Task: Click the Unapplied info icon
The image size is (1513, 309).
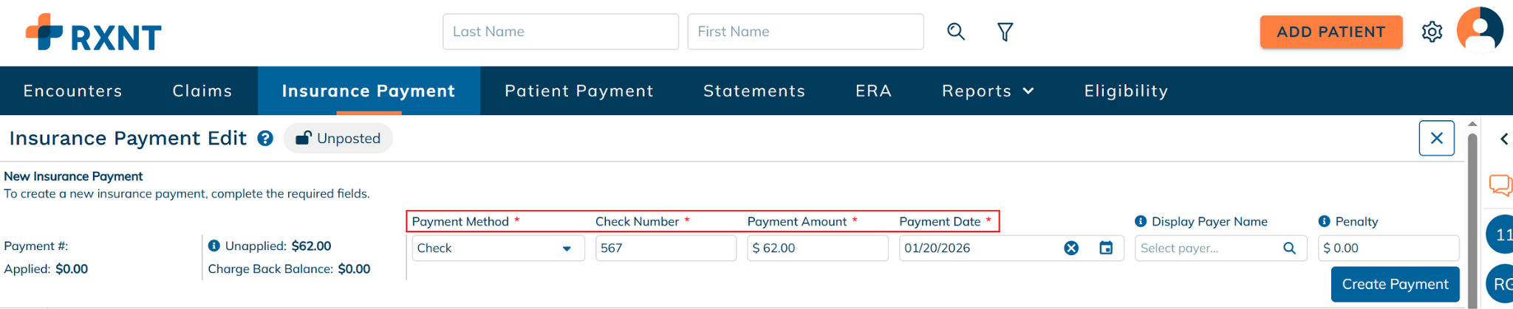Action: (214, 246)
